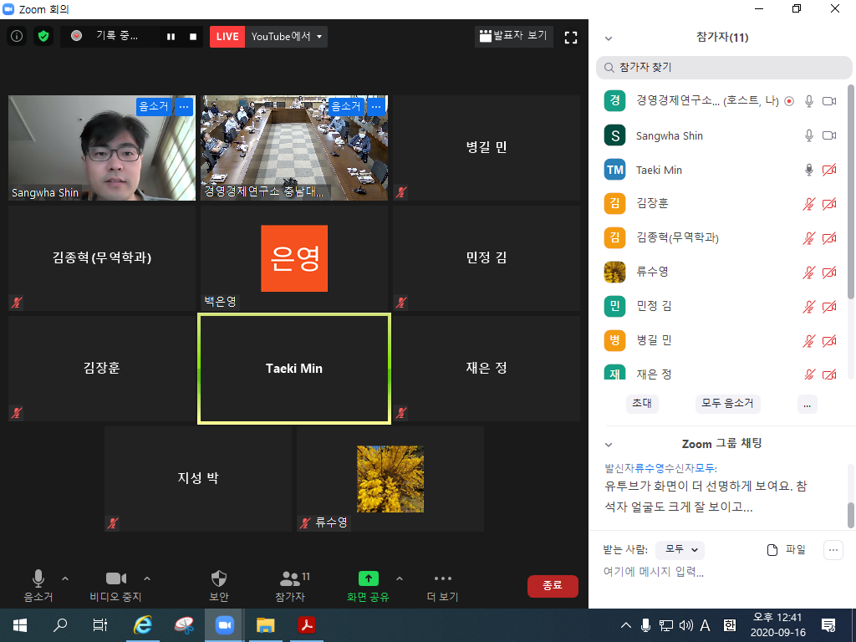Open the Security (보안) shield icon
The width and height of the screenshot is (856, 642).
pos(219,578)
